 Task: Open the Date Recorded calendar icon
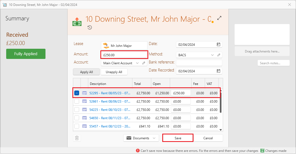(x=219, y=71)
